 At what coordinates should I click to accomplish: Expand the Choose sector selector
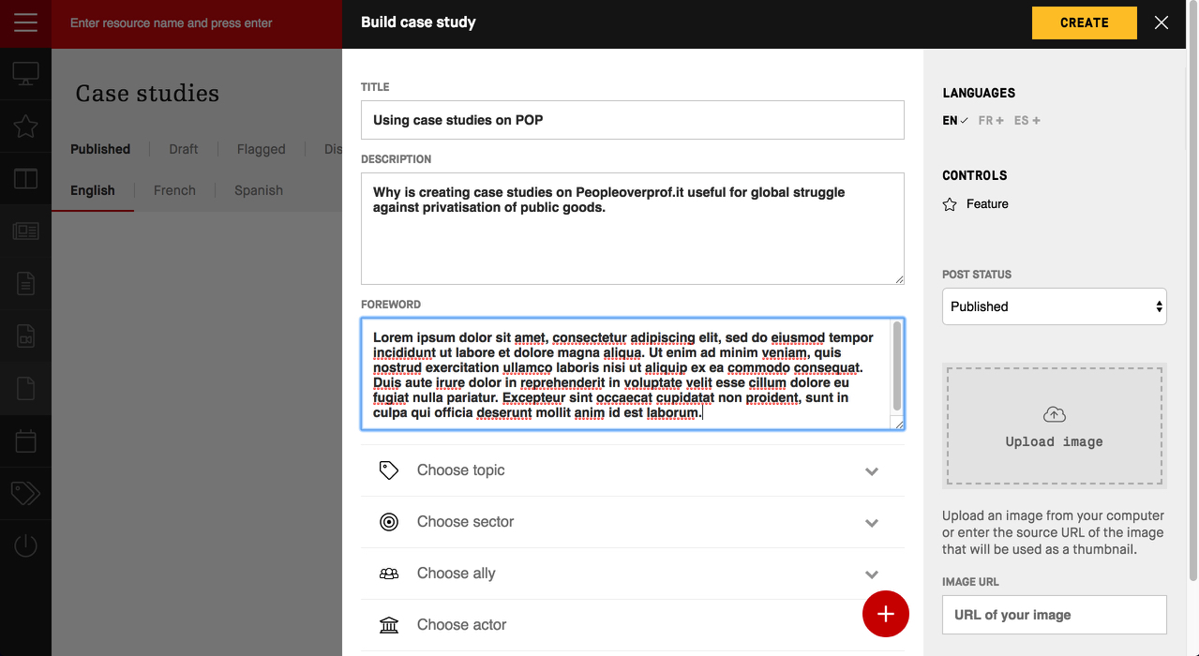pos(633,522)
